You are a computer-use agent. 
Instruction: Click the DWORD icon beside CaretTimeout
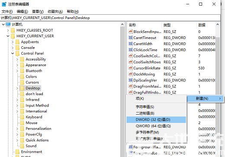click(x=130, y=38)
